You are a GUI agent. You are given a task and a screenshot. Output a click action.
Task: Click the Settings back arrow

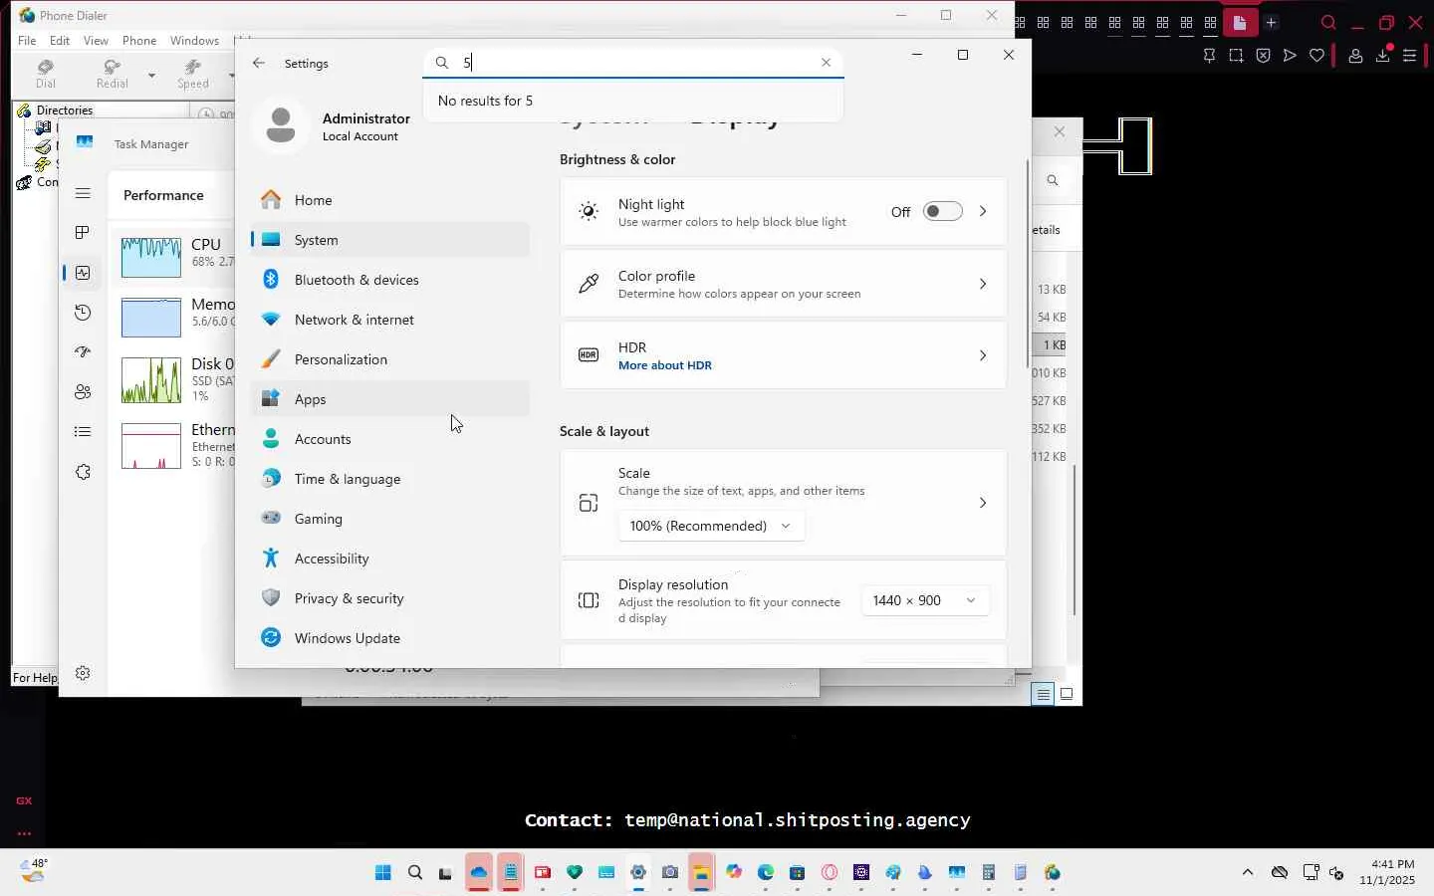(x=259, y=63)
